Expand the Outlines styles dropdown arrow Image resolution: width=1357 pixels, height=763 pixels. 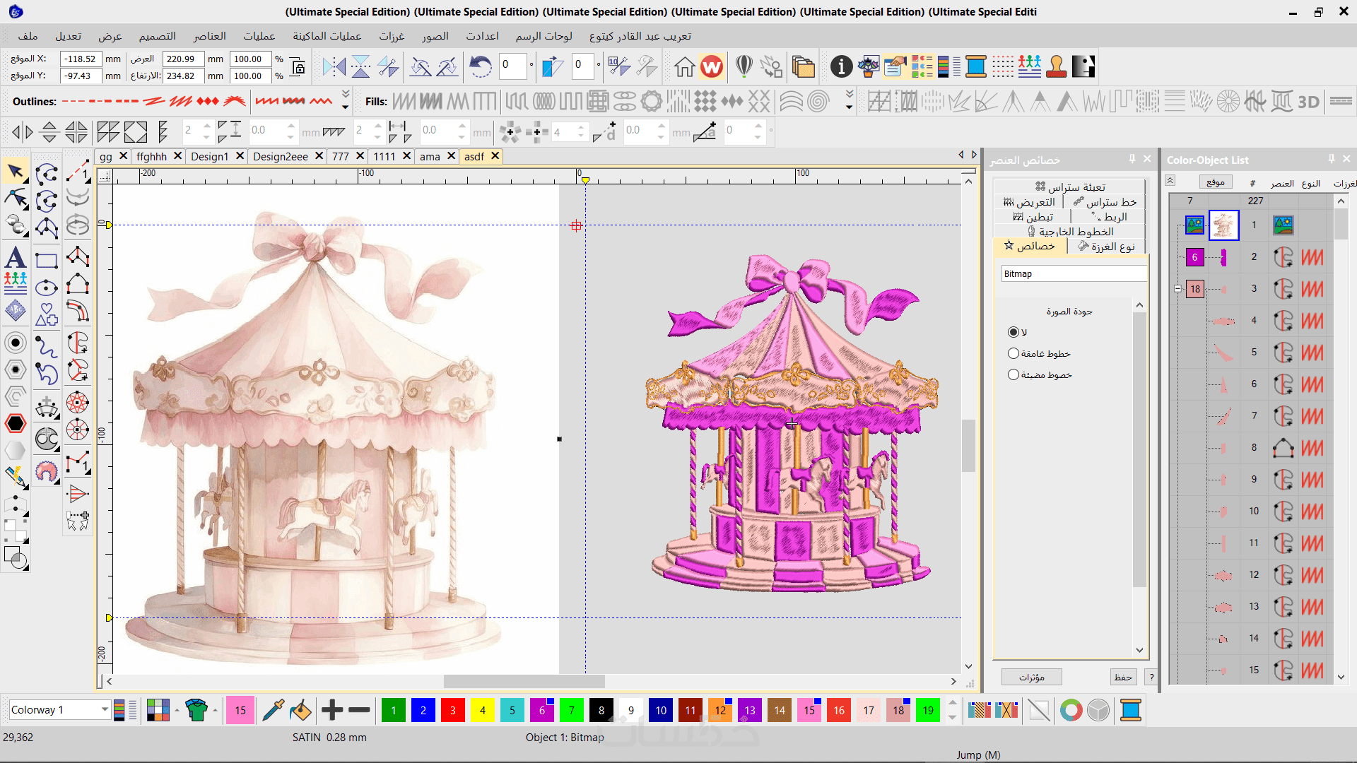tap(346, 107)
